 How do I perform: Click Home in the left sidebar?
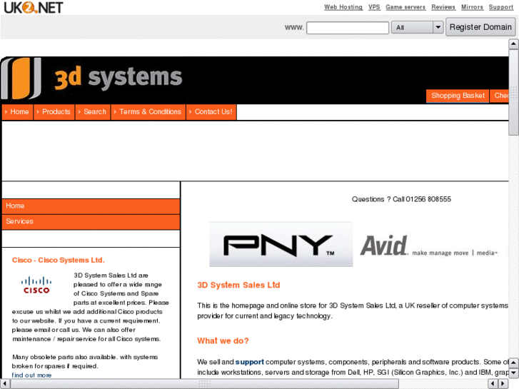click(x=91, y=206)
